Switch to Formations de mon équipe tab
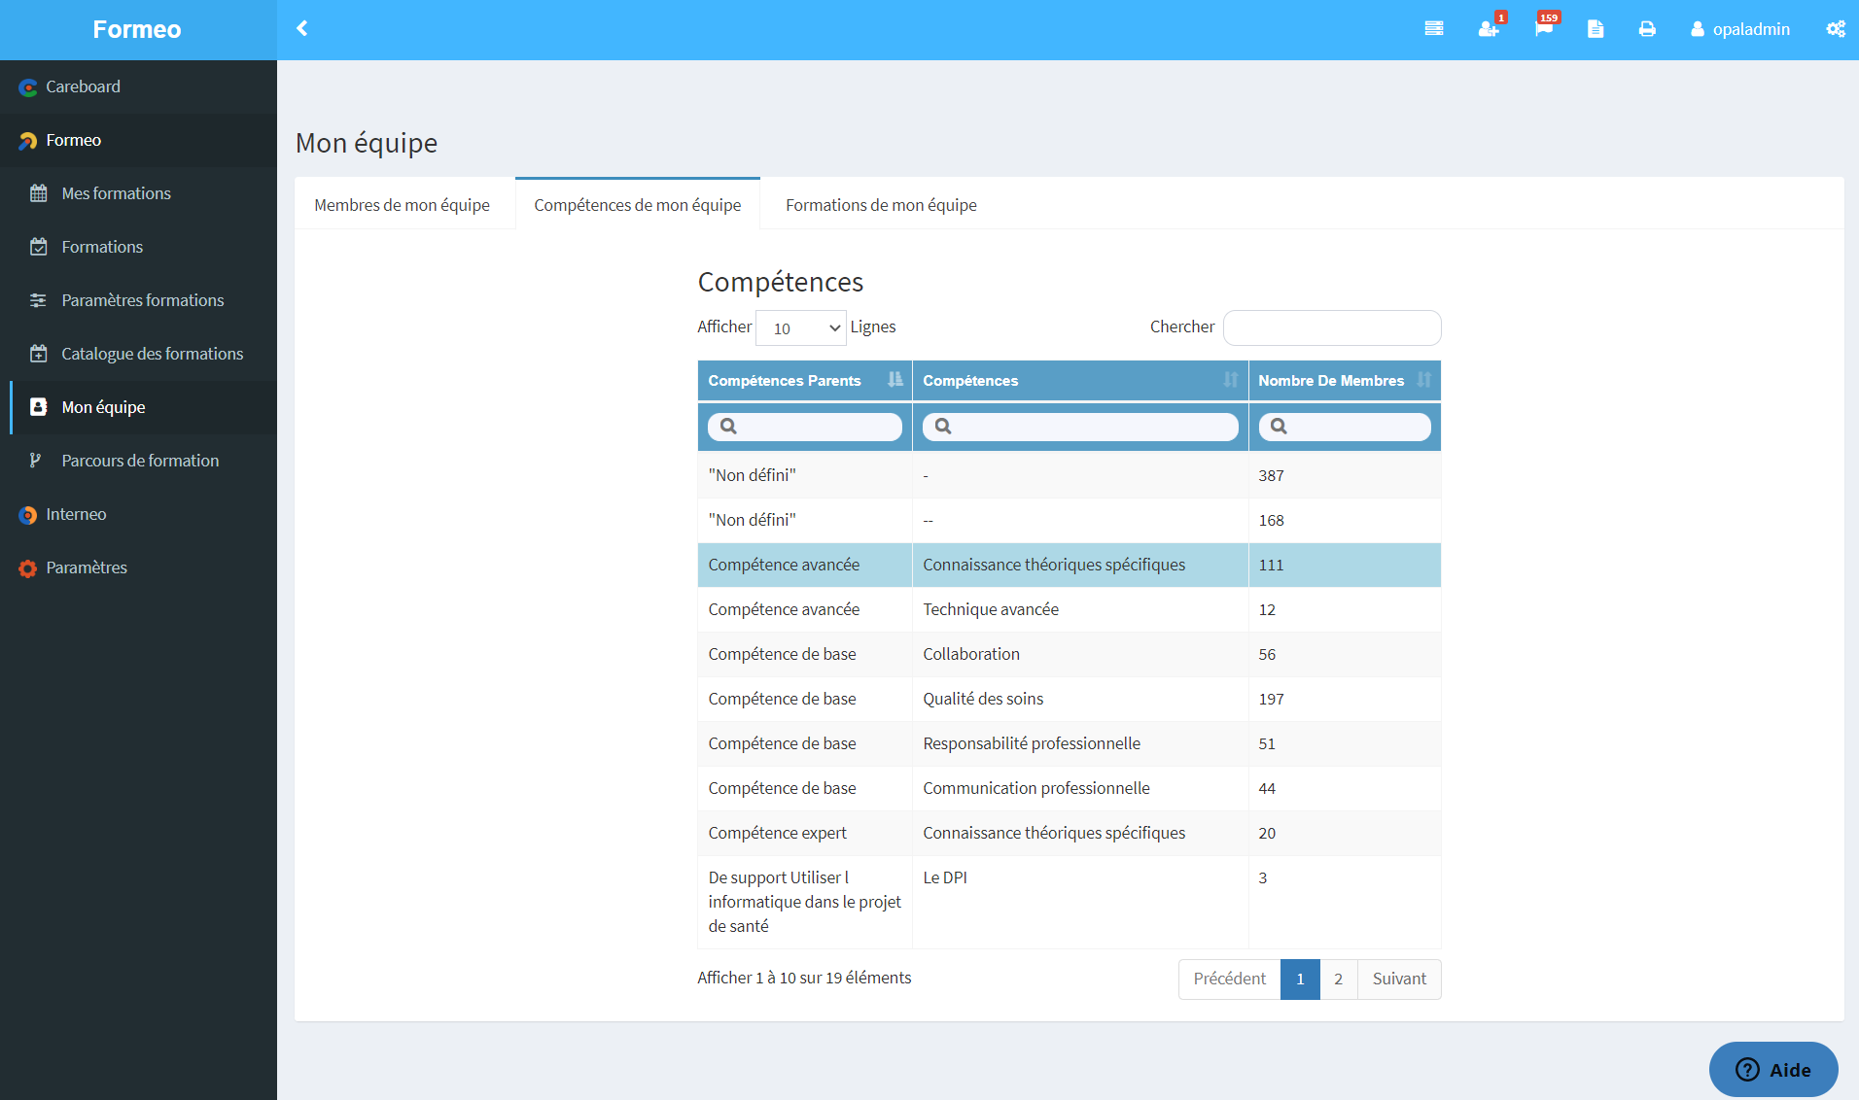Screen dimensions: 1859x1100 881,205
